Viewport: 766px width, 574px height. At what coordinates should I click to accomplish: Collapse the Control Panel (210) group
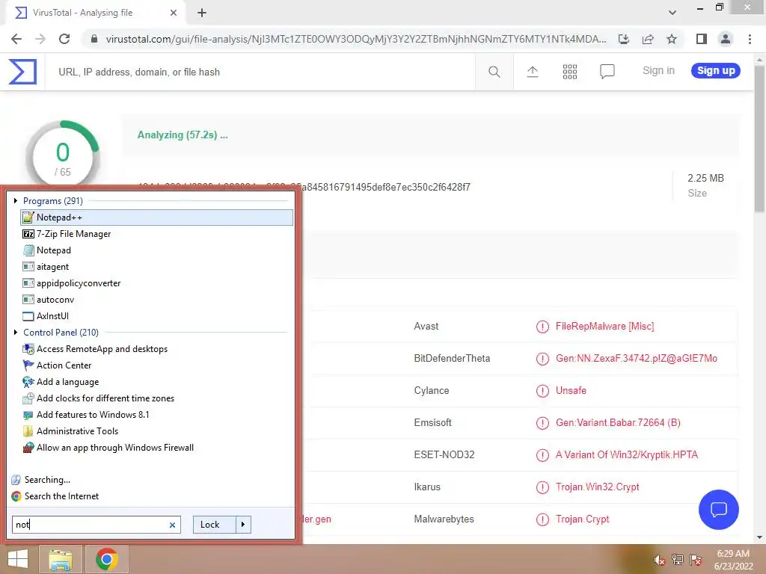point(16,333)
